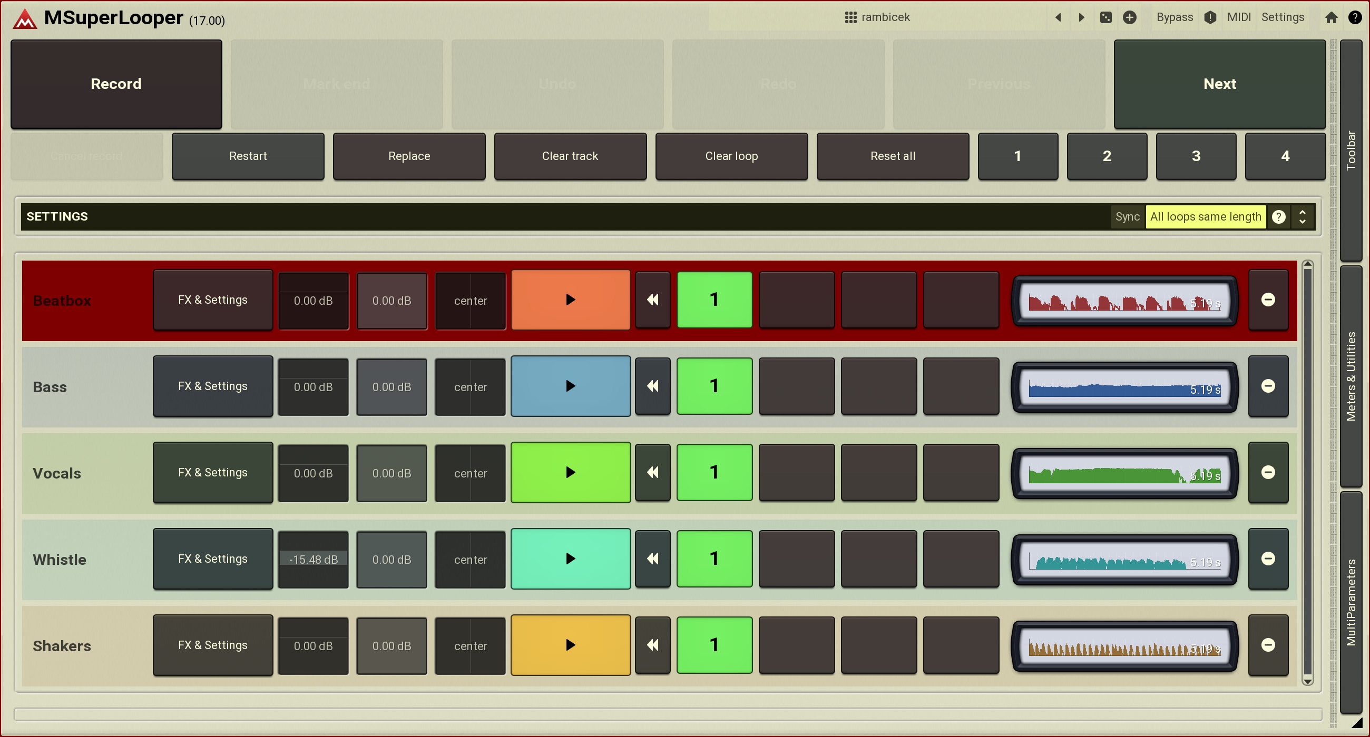Image resolution: width=1370 pixels, height=737 pixels.
Task: Open the Meters & Utilities side tab
Action: pyautogui.click(x=1351, y=376)
